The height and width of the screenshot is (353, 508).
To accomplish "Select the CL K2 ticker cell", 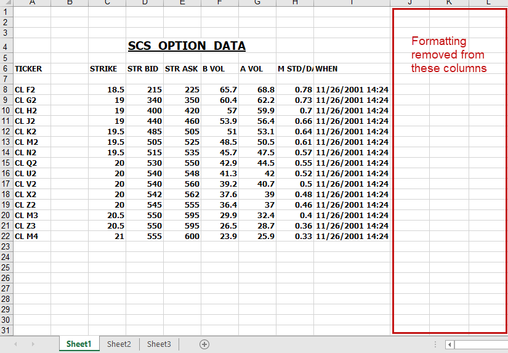I will (x=32, y=131).
